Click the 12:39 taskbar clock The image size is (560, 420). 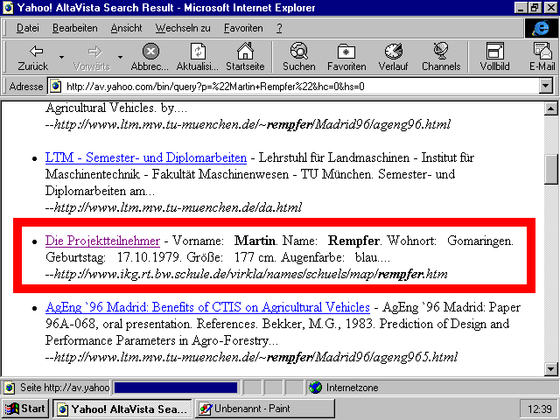(x=539, y=409)
